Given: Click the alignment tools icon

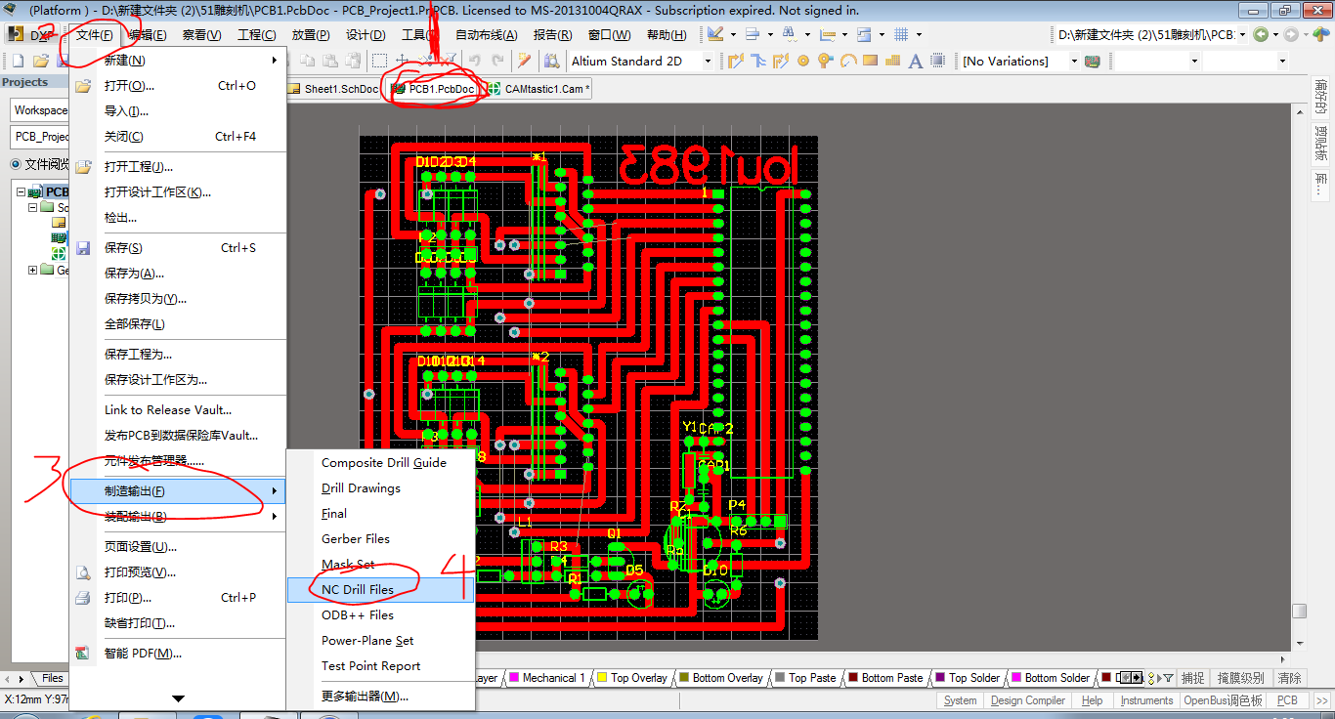Looking at the screenshot, I should point(753,34).
